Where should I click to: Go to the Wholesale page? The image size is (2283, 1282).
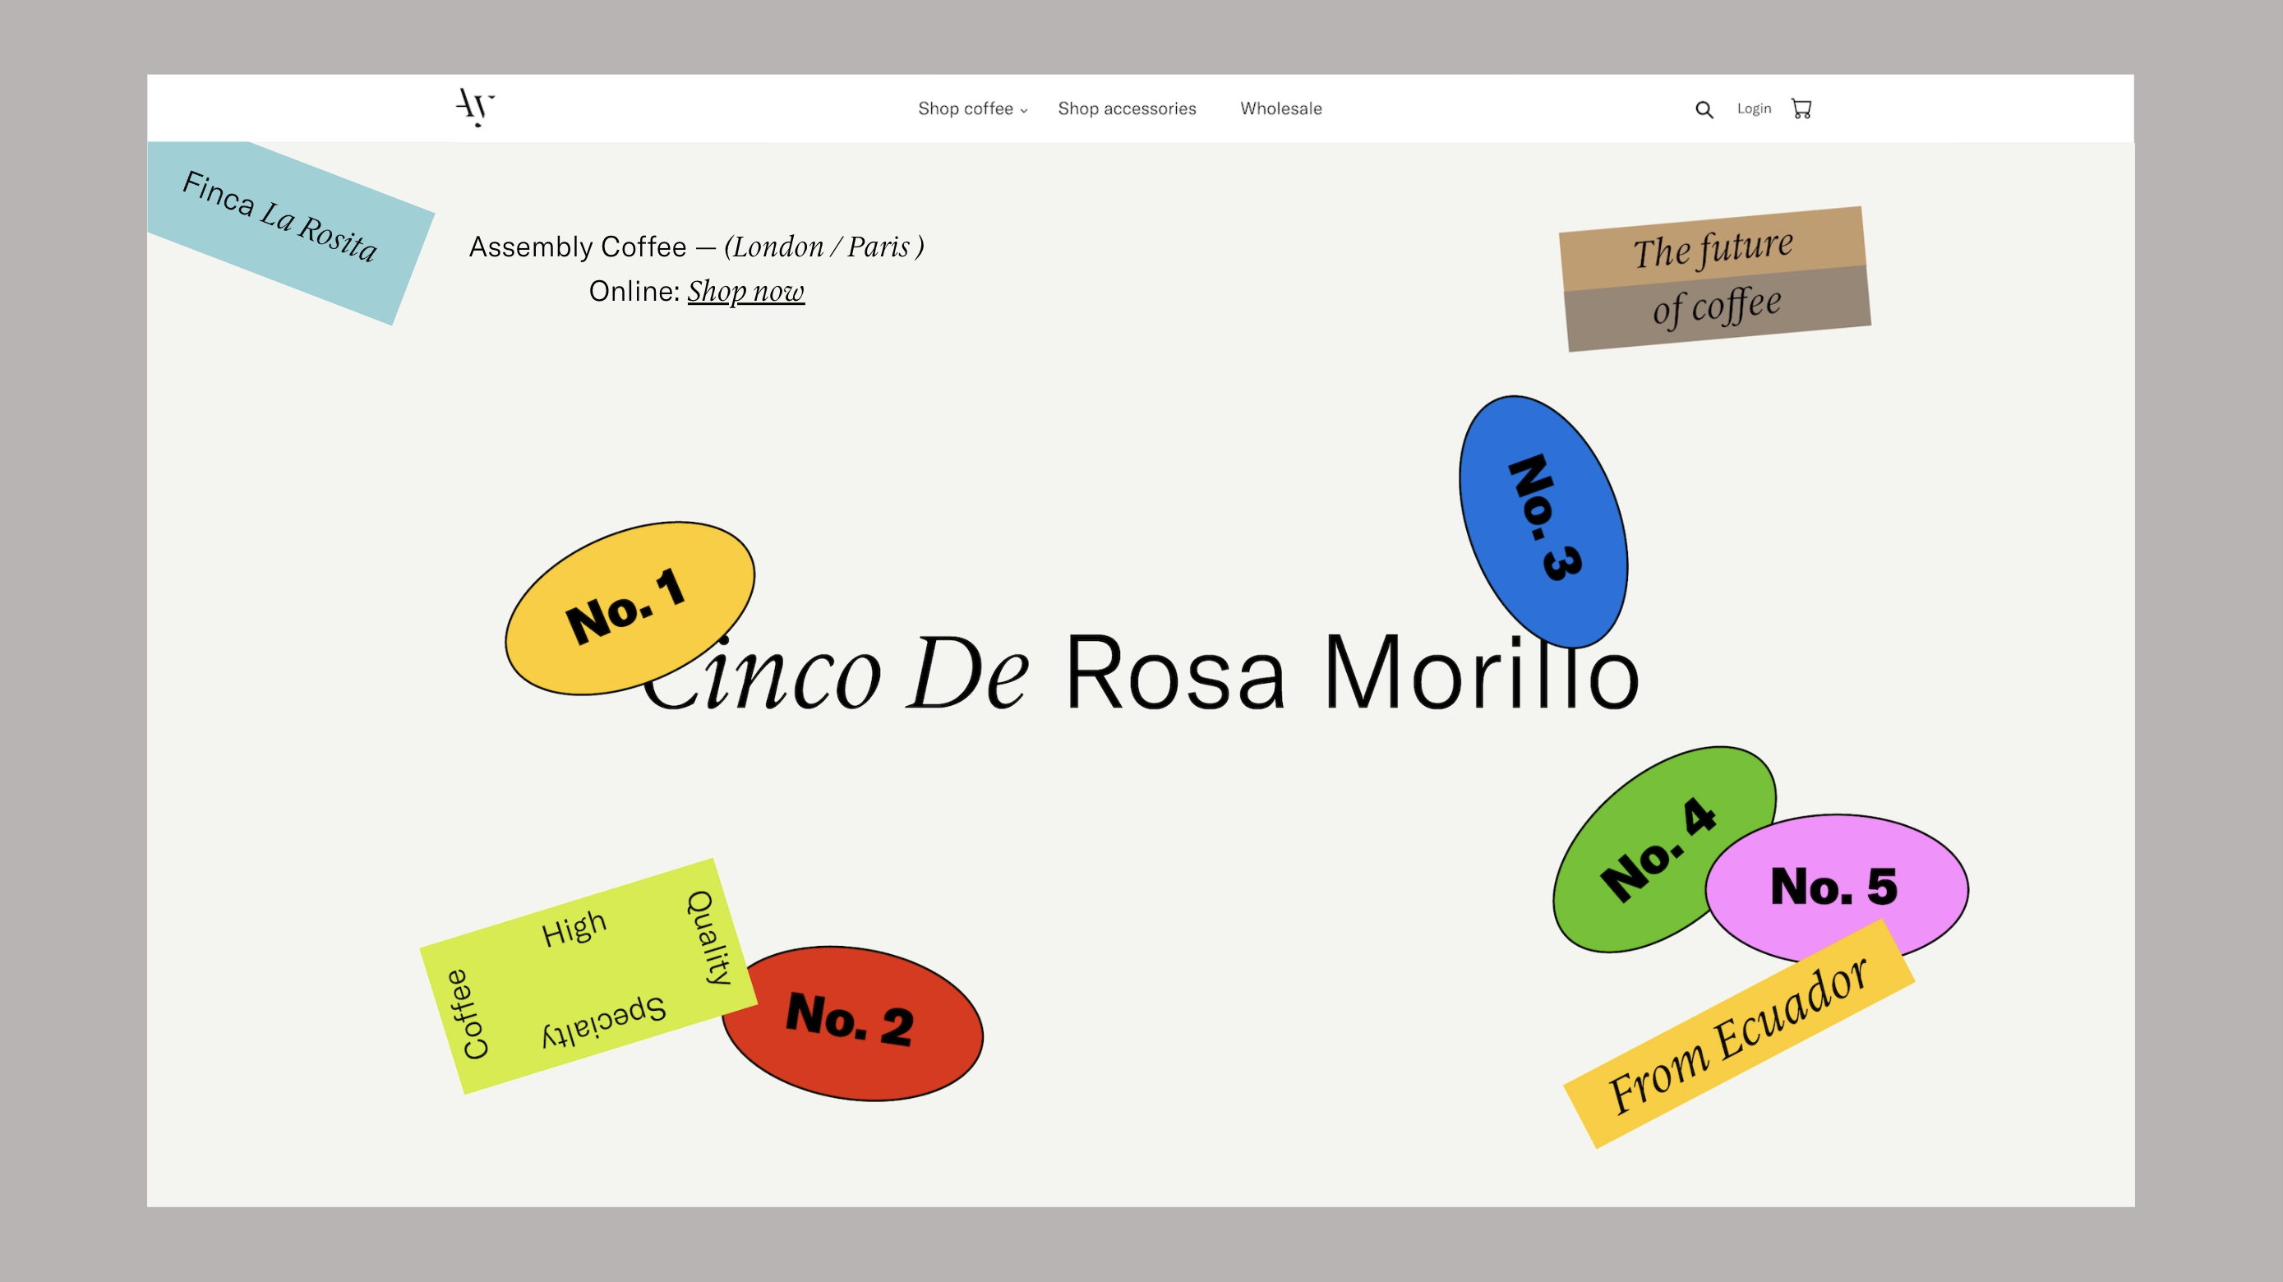[1280, 108]
